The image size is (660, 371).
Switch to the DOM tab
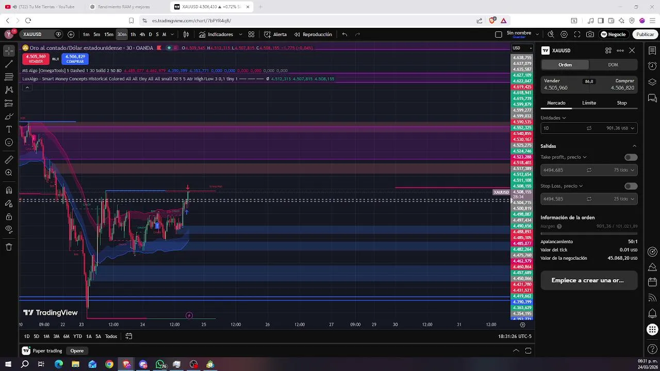click(x=613, y=64)
